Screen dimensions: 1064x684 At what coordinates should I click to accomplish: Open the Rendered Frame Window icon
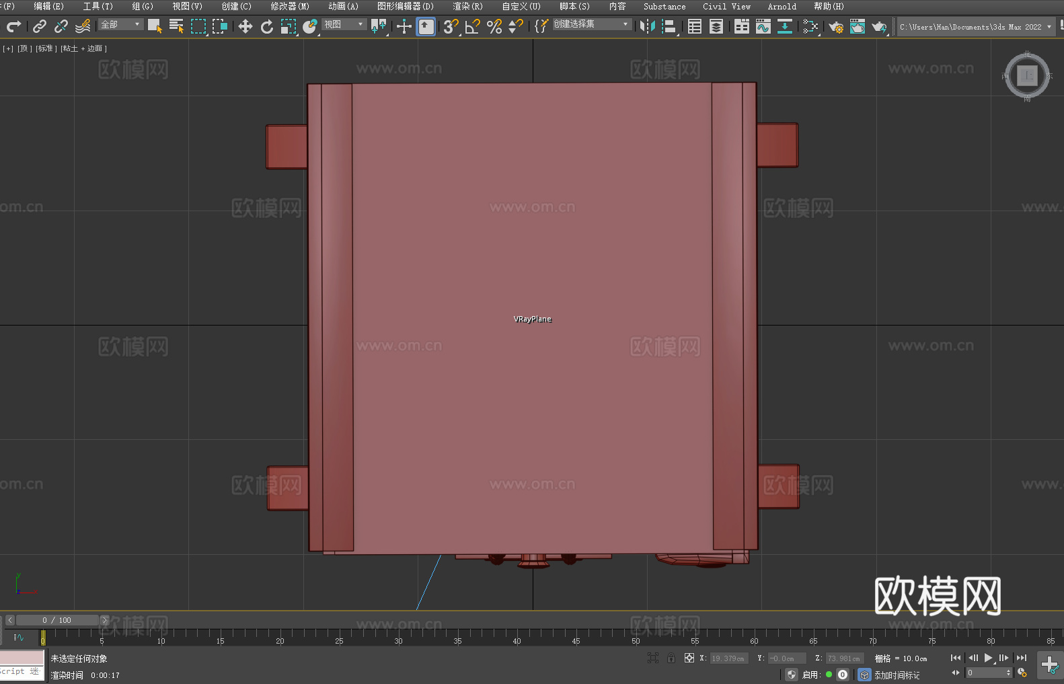[x=858, y=26]
